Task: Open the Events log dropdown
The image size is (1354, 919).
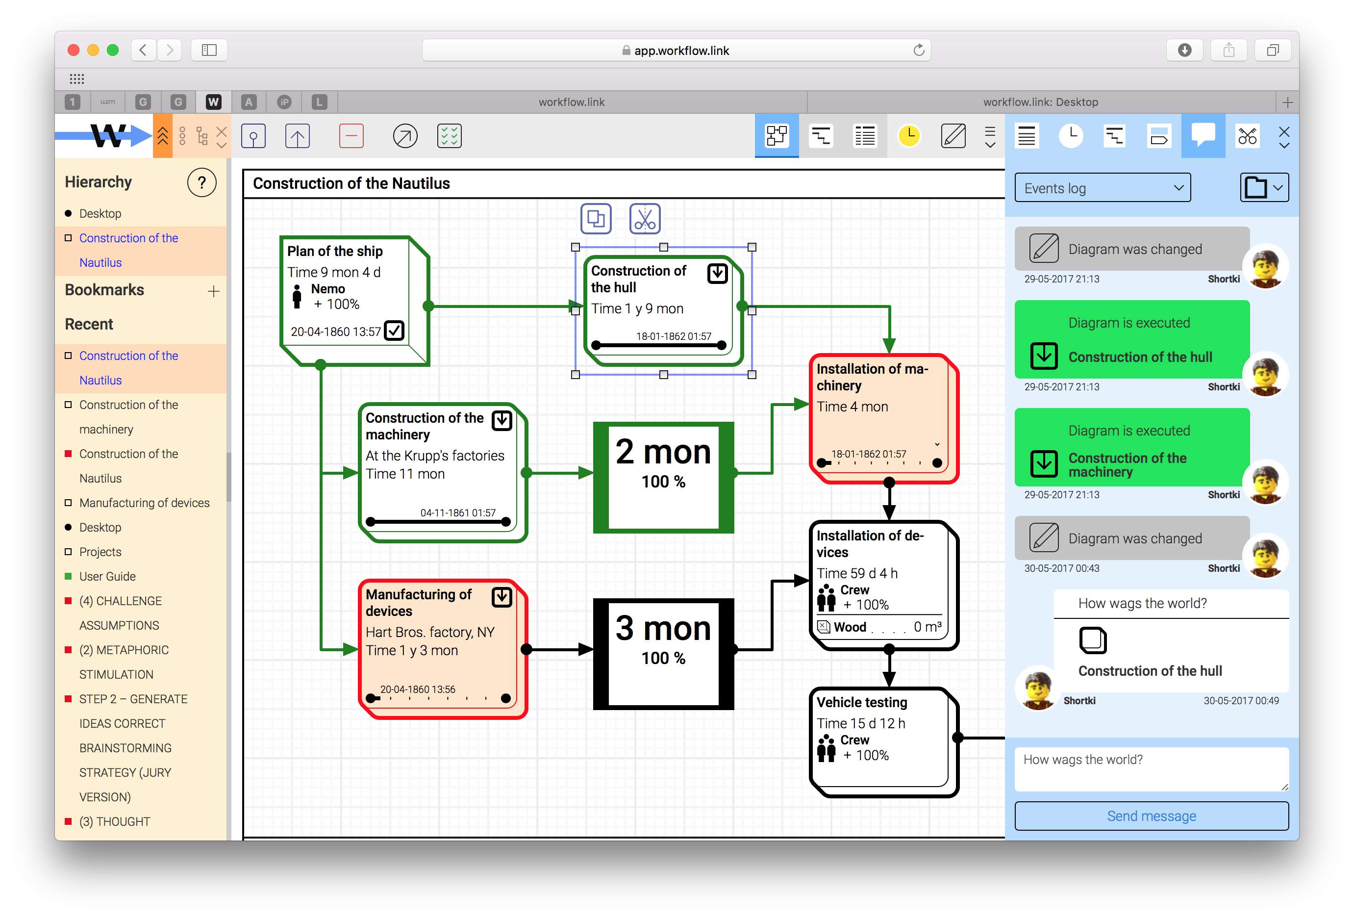Action: click(1103, 187)
